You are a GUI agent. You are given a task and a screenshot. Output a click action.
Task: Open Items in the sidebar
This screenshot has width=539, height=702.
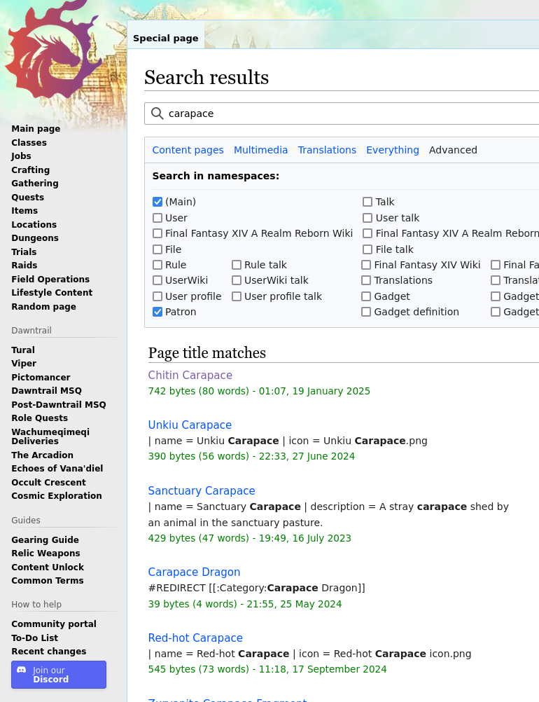click(x=24, y=211)
